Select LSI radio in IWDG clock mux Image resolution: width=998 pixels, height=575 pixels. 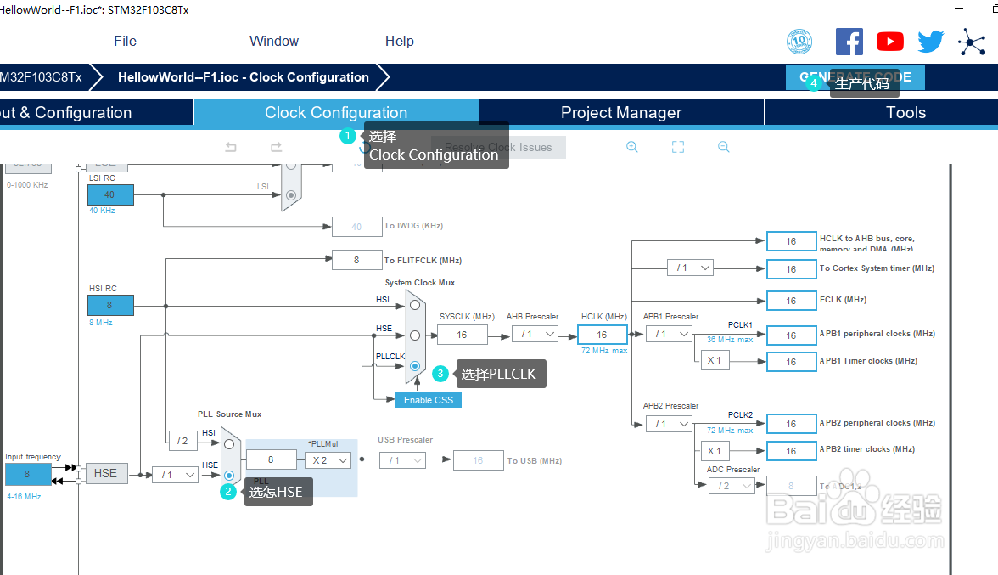coord(291,194)
